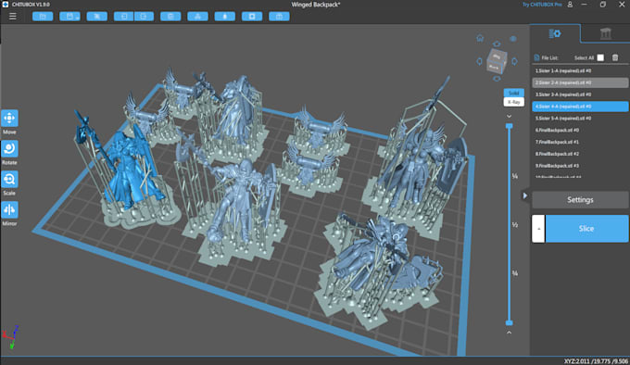The image size is (630, 365).
Task: Jump to the ¾ mark on layer slider
Action: pos(515,273)
